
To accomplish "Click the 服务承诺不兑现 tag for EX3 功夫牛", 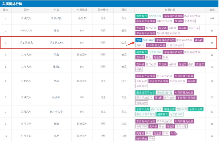I will coord(145,114).
